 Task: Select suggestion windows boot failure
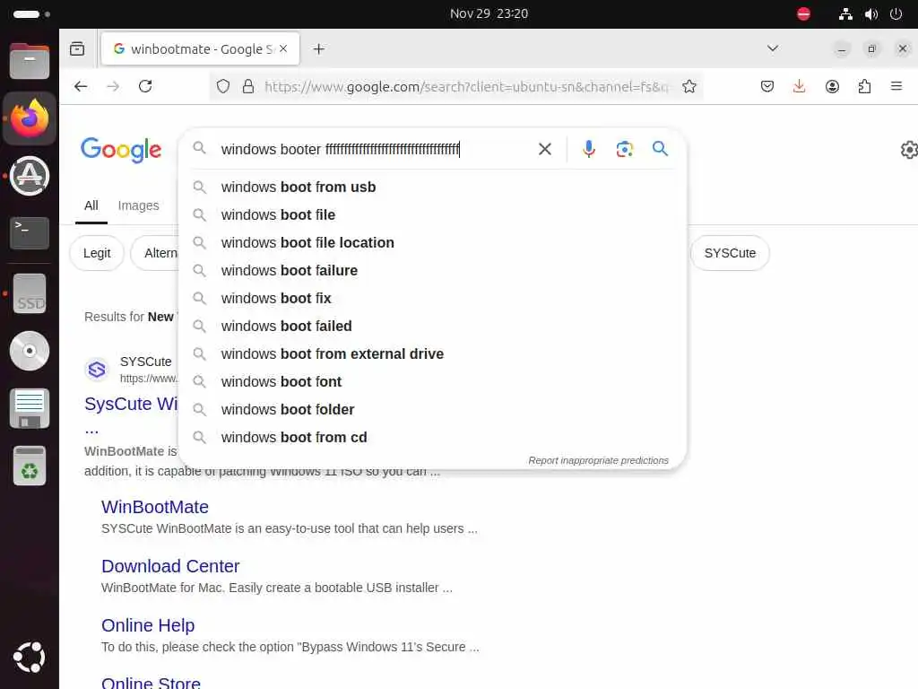[x=432, y=271]
